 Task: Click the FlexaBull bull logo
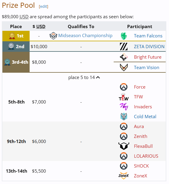tap(124, 146)
